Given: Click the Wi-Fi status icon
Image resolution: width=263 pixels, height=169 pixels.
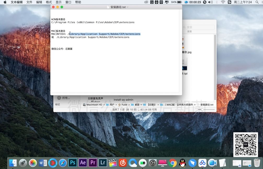Looking at the screenshot, I should (223, 2).
